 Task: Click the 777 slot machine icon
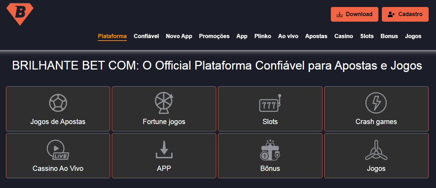point(270,103)
